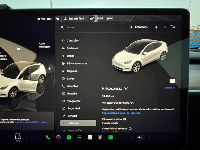This screenshot has height=150, width=200.
Task: Tap the seat heater icon below LO
Action: pyautogui.click(x=18, y=141)
